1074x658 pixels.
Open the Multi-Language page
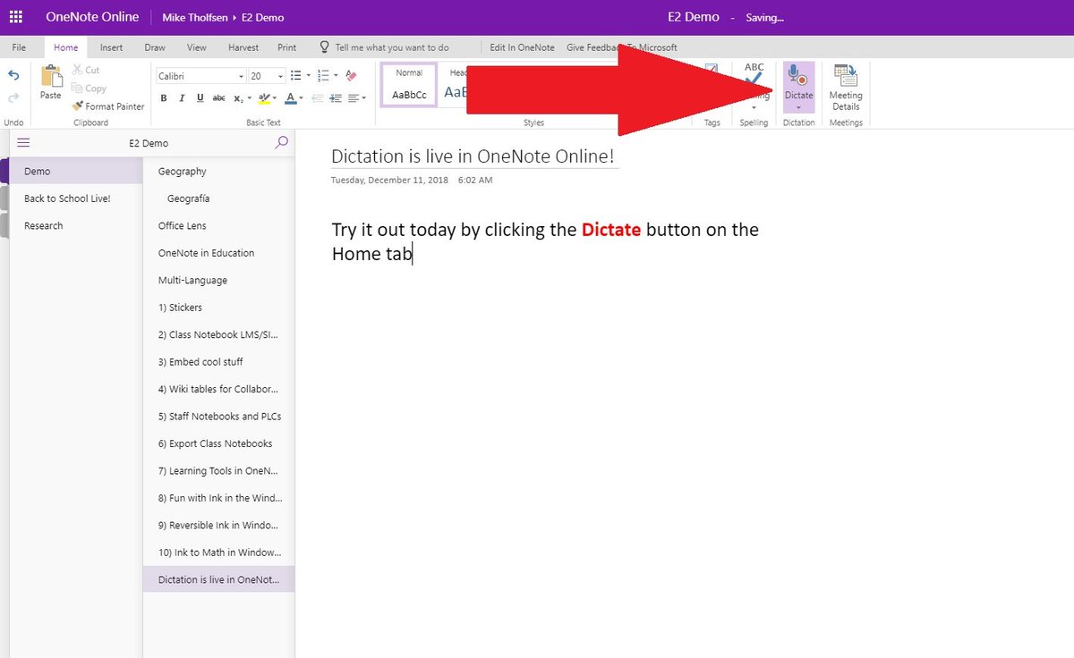(x=218, y=280)
